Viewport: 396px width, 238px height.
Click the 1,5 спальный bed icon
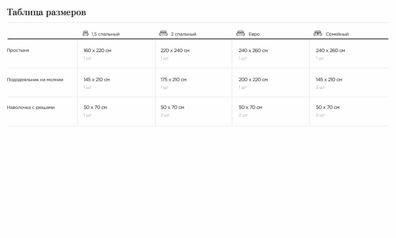coord(85,33)
